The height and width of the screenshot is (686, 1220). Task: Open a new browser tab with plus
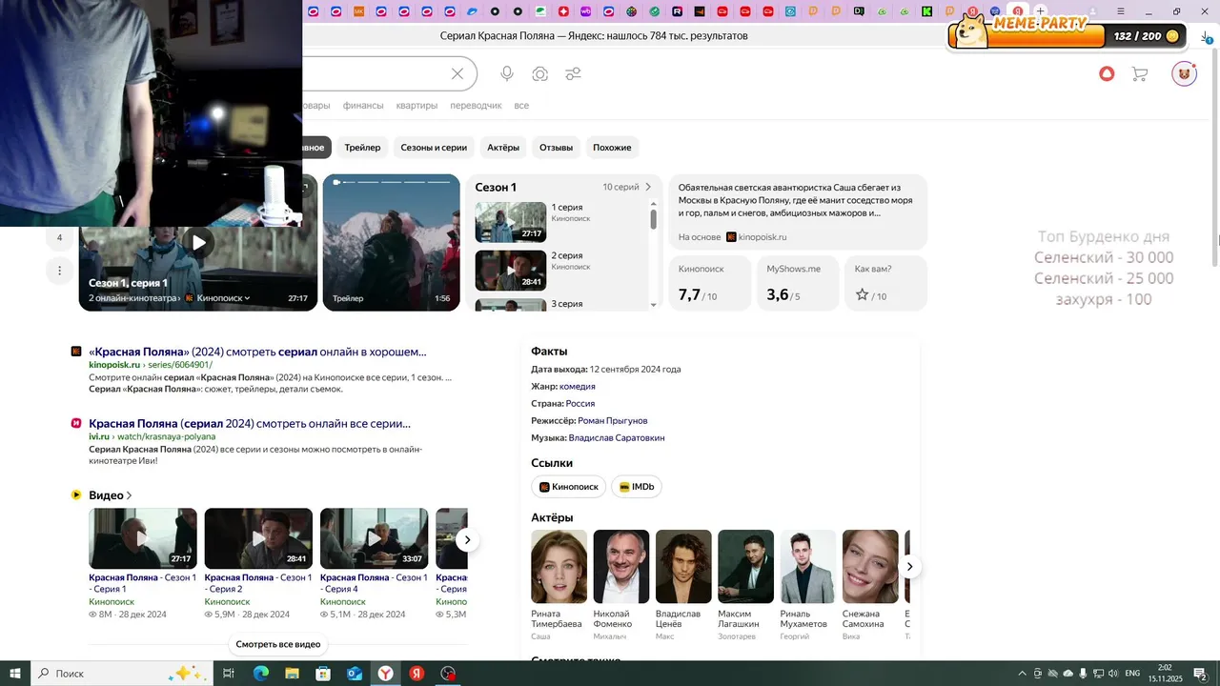[x=1041, y=11]
